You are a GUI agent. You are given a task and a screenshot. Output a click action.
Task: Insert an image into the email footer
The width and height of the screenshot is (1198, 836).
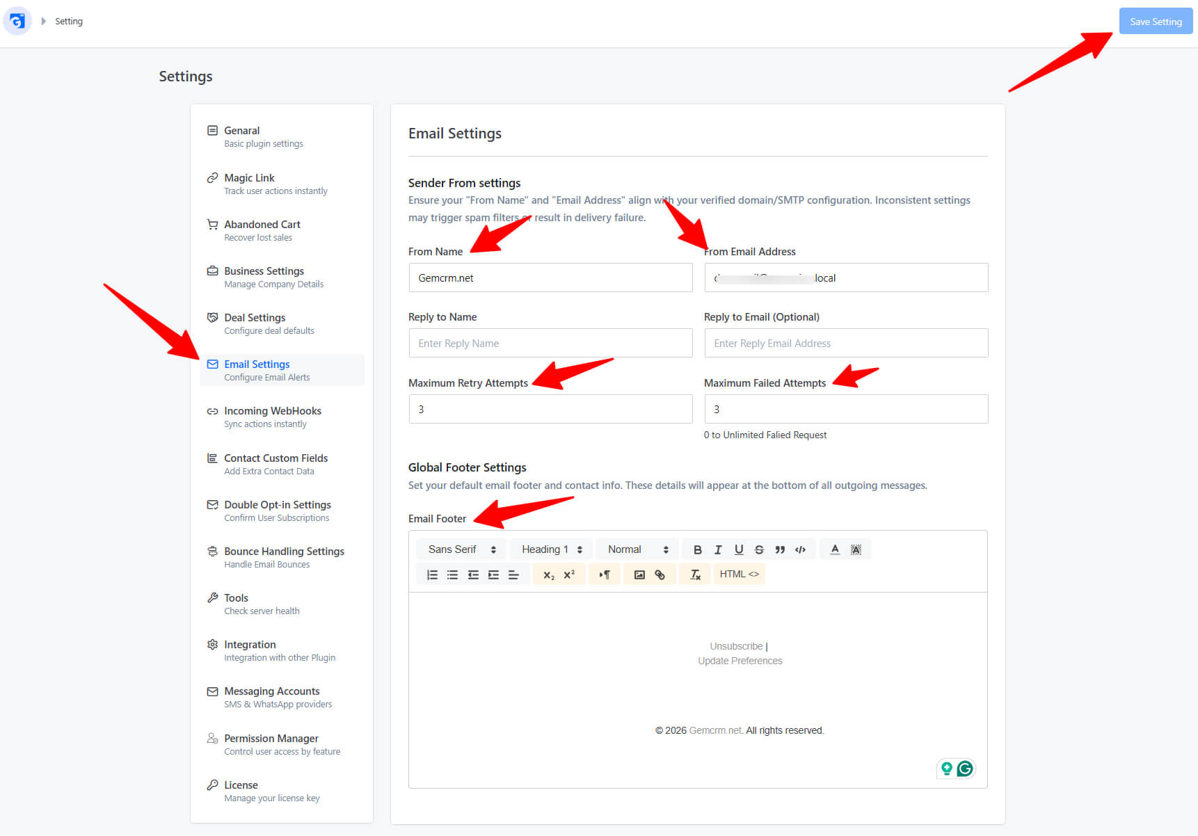click(639, 574)
